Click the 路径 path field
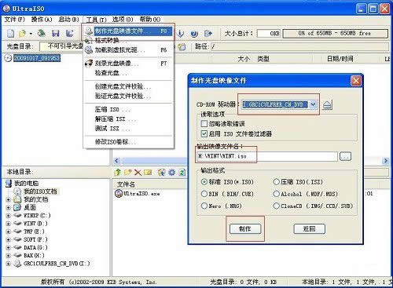The height and width of the screenshot is (288, 393). (299, 47)
